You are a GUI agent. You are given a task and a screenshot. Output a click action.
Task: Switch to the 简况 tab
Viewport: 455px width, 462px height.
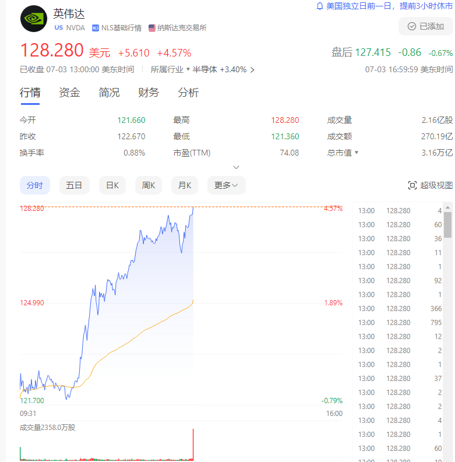pos(109,93)
